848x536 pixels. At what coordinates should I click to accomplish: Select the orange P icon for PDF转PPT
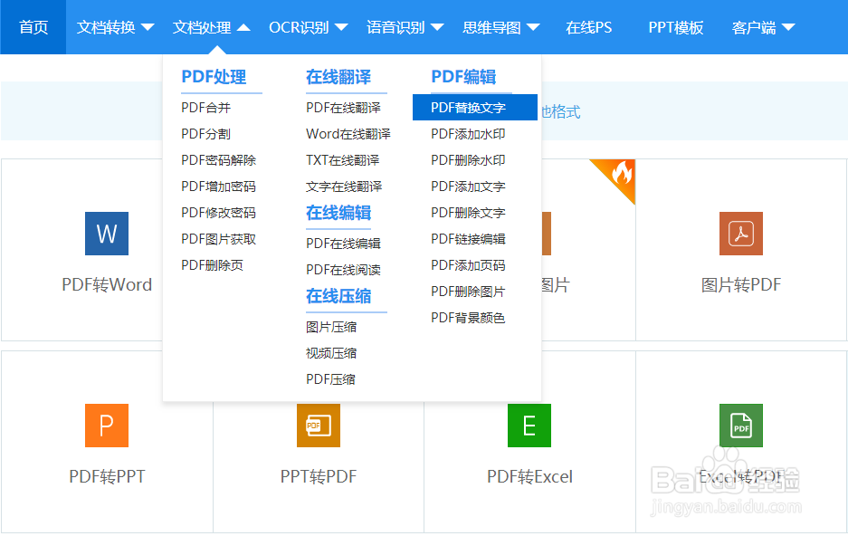click(106, 426)
